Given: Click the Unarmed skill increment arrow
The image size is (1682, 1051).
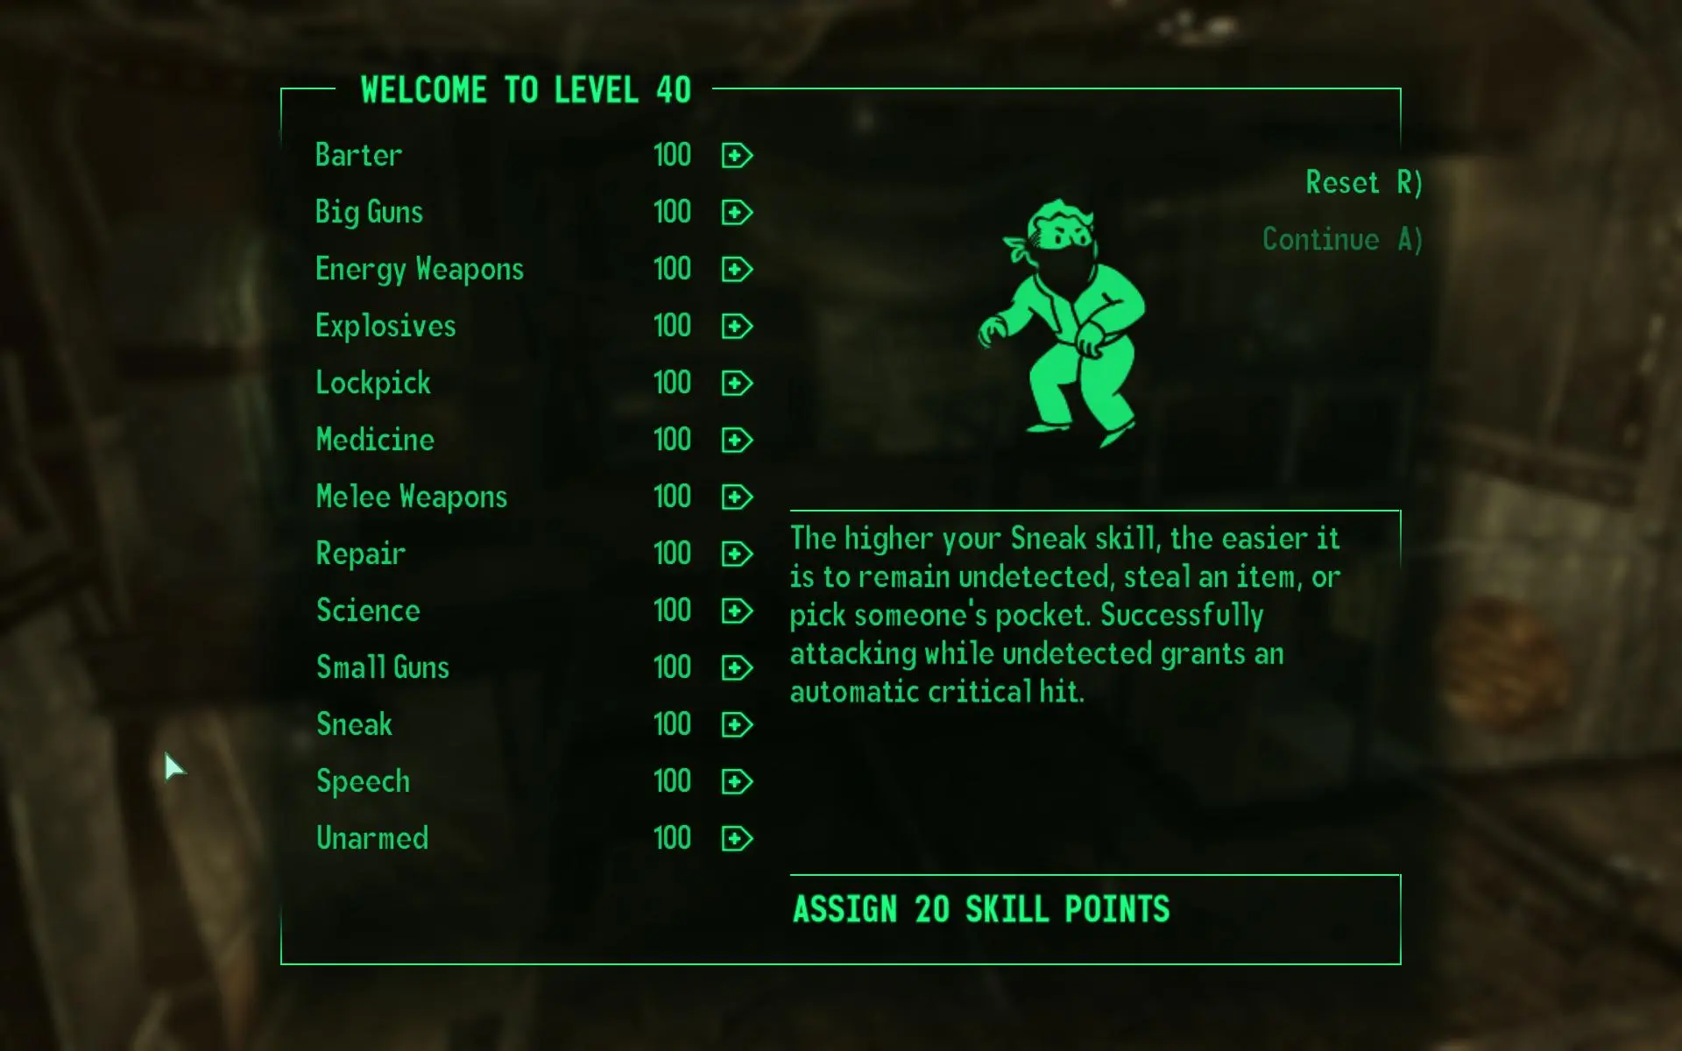Looking at the screenshot, I should click(x=735, y=836).
